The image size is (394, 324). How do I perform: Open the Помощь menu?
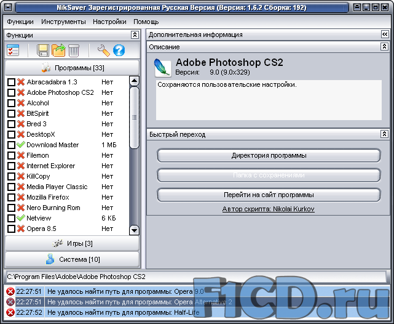click(146, 22)
